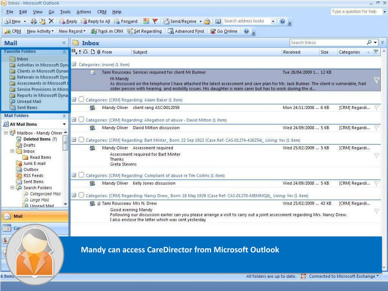This screenshot has width=388, height=291.
Task: Click Go Online in CRM toolbar
Action: (224, 31)
